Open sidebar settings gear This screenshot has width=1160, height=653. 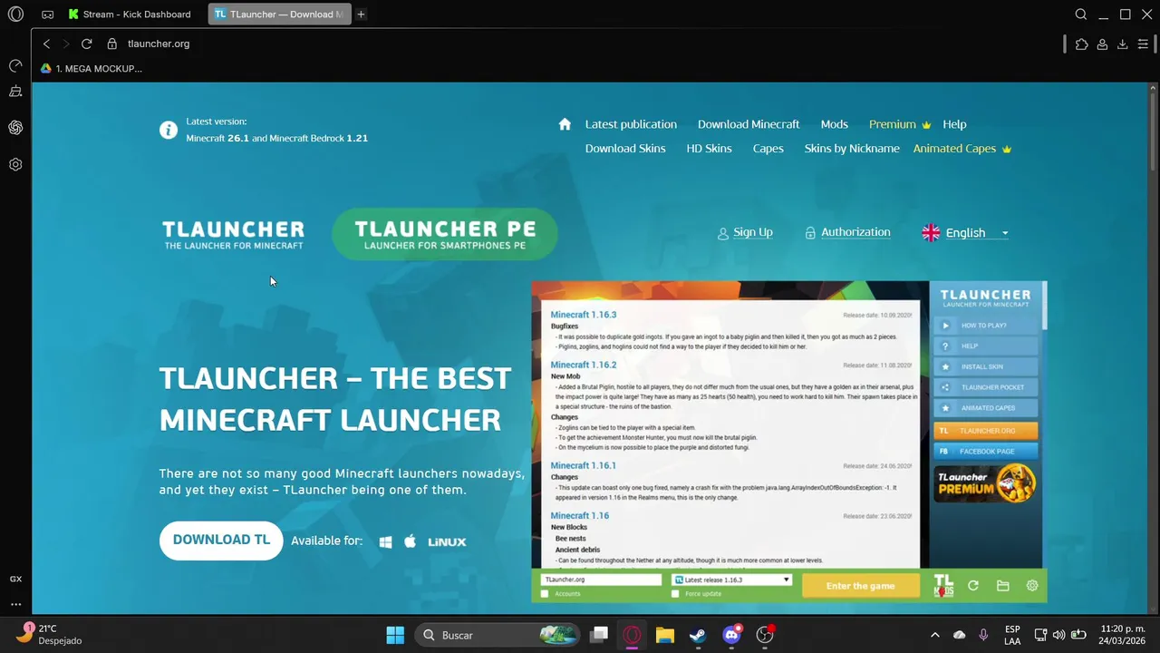coord(15,165)
